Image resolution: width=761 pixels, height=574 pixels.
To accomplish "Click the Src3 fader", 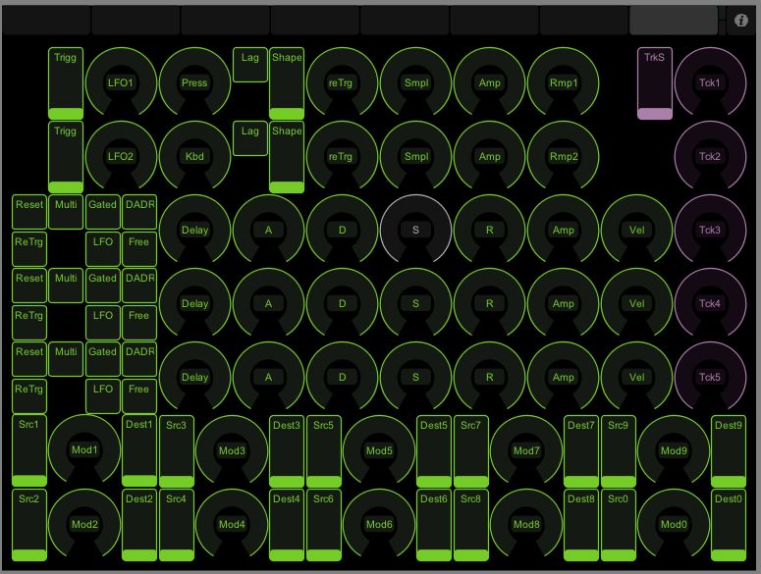I will click(x=176, y=451).
